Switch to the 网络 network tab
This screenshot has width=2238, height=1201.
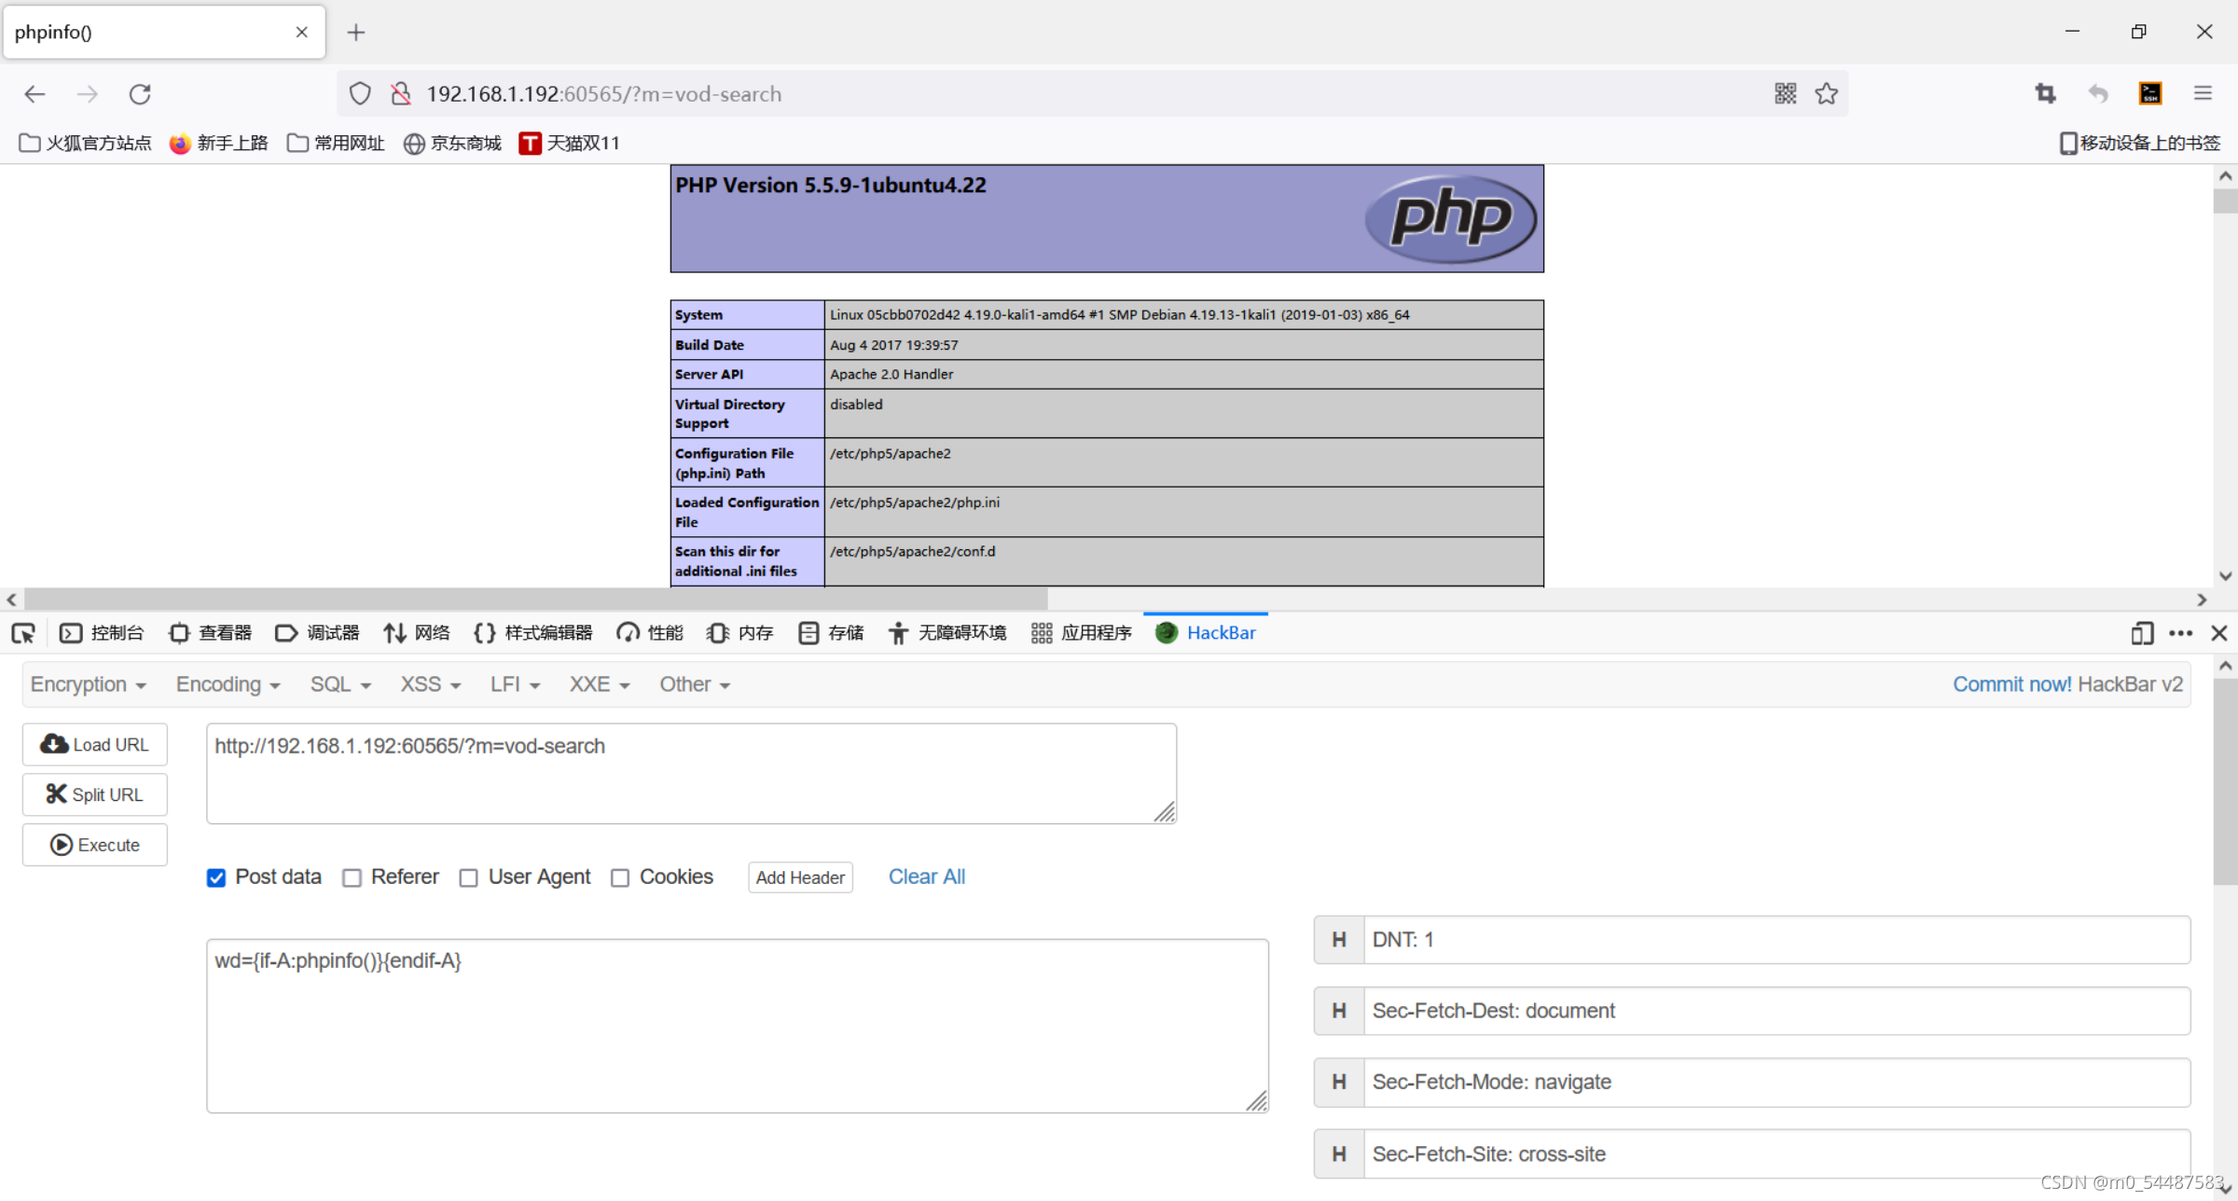pos(417,633)
